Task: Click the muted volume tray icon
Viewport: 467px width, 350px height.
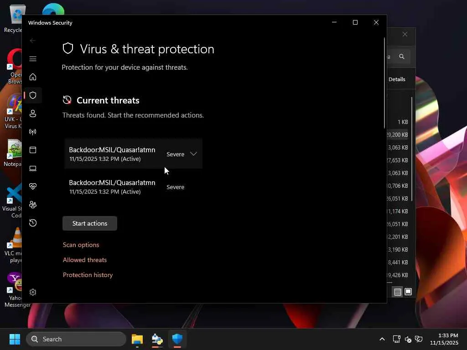Action: [408, 339]
